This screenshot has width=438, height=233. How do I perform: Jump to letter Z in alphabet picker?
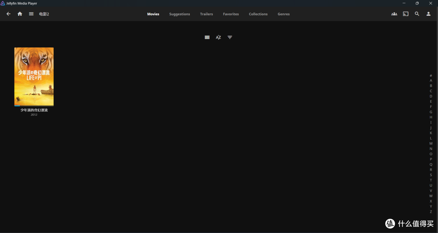431,212
